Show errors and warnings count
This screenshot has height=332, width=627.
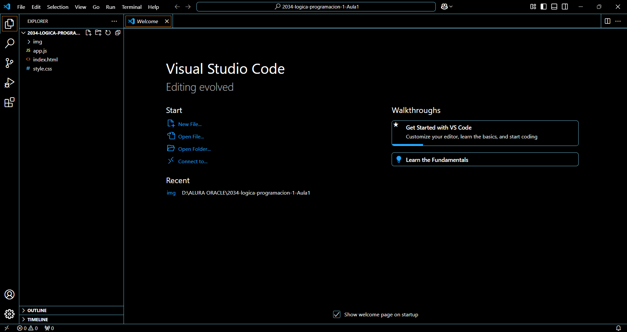[x=27, y=328]
